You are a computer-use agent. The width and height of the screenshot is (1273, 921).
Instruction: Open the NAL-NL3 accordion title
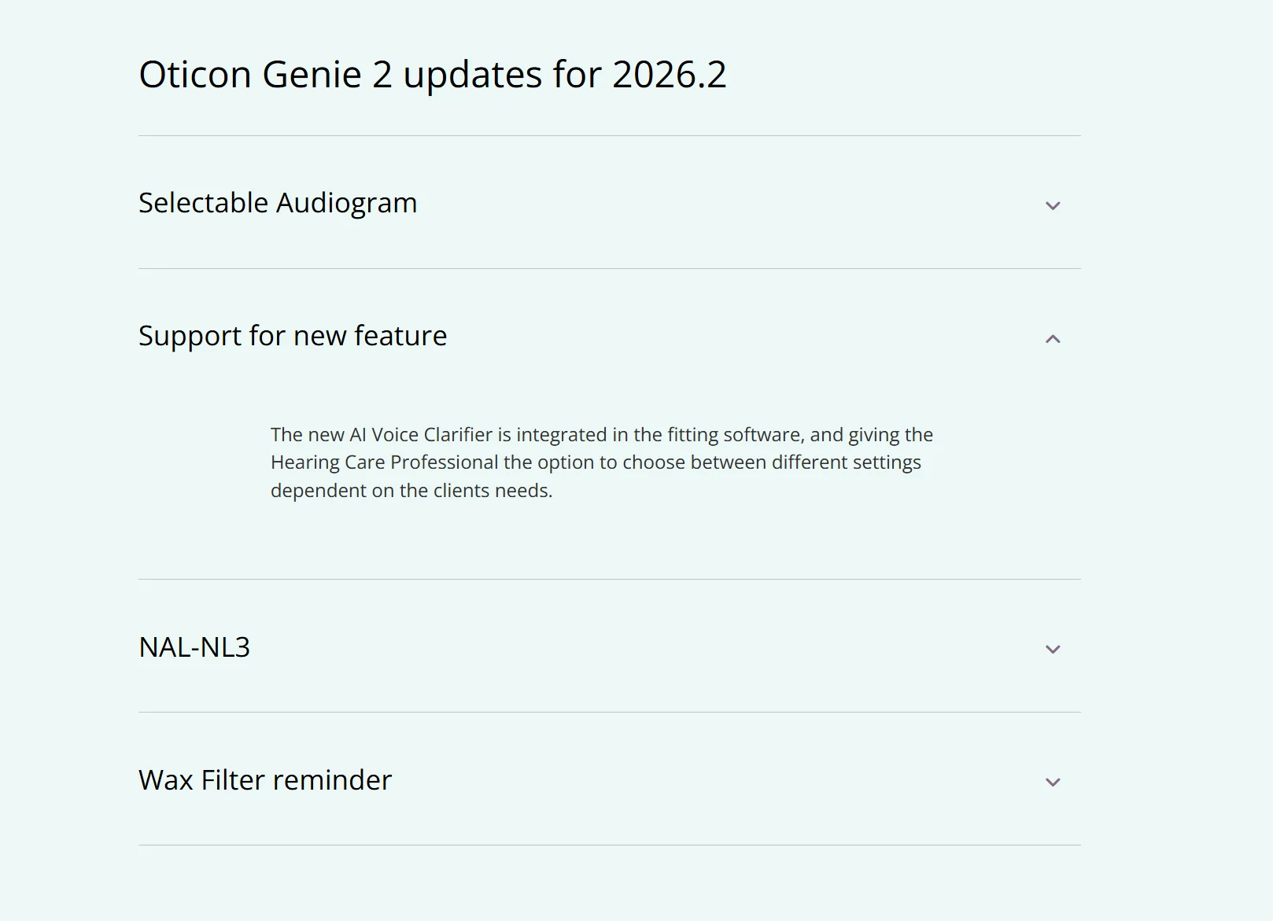coord(194,647)
